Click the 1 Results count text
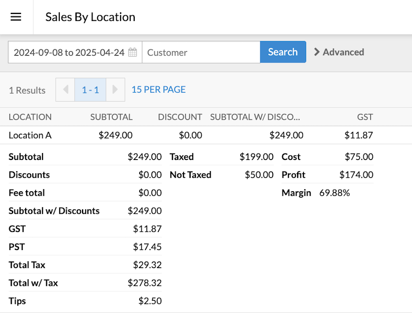The width and height of the screenshot is (412, 313). 27,90
